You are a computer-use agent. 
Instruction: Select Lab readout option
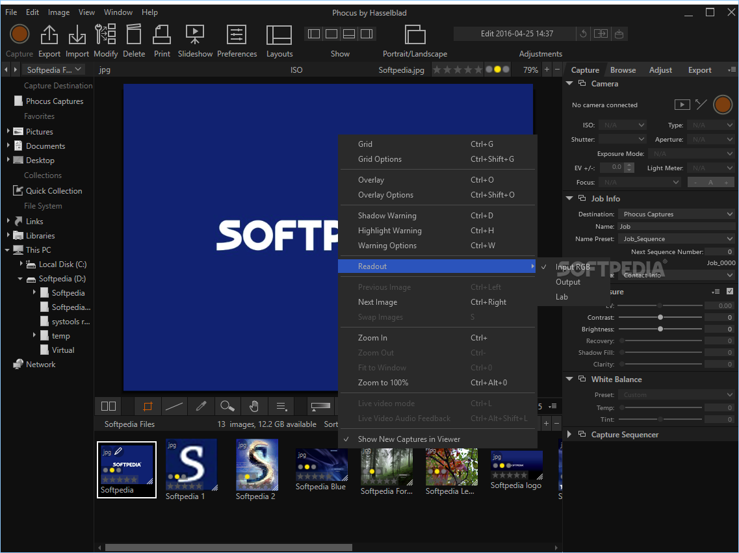tap(562, 297)
